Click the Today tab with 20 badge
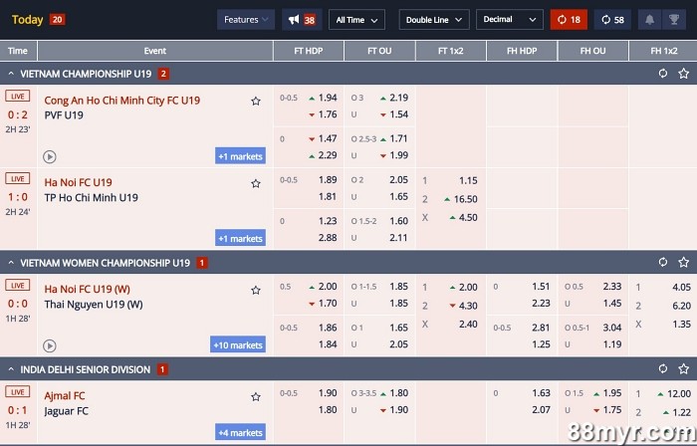This screenshot has height=446, width=697. click(38, 20)
